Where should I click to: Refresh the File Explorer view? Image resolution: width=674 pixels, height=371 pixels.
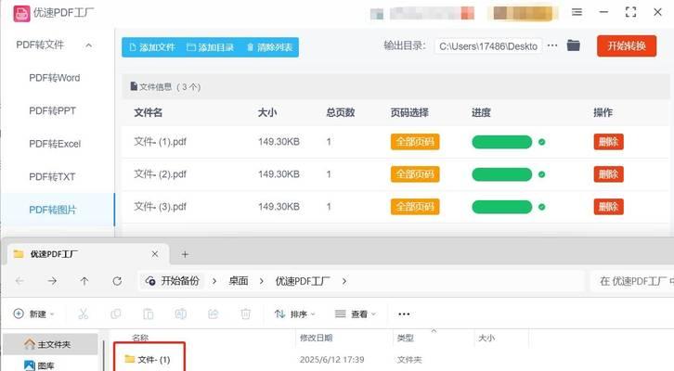coord(117,281)
